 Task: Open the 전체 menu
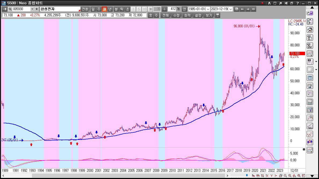(x=166, y=16)
